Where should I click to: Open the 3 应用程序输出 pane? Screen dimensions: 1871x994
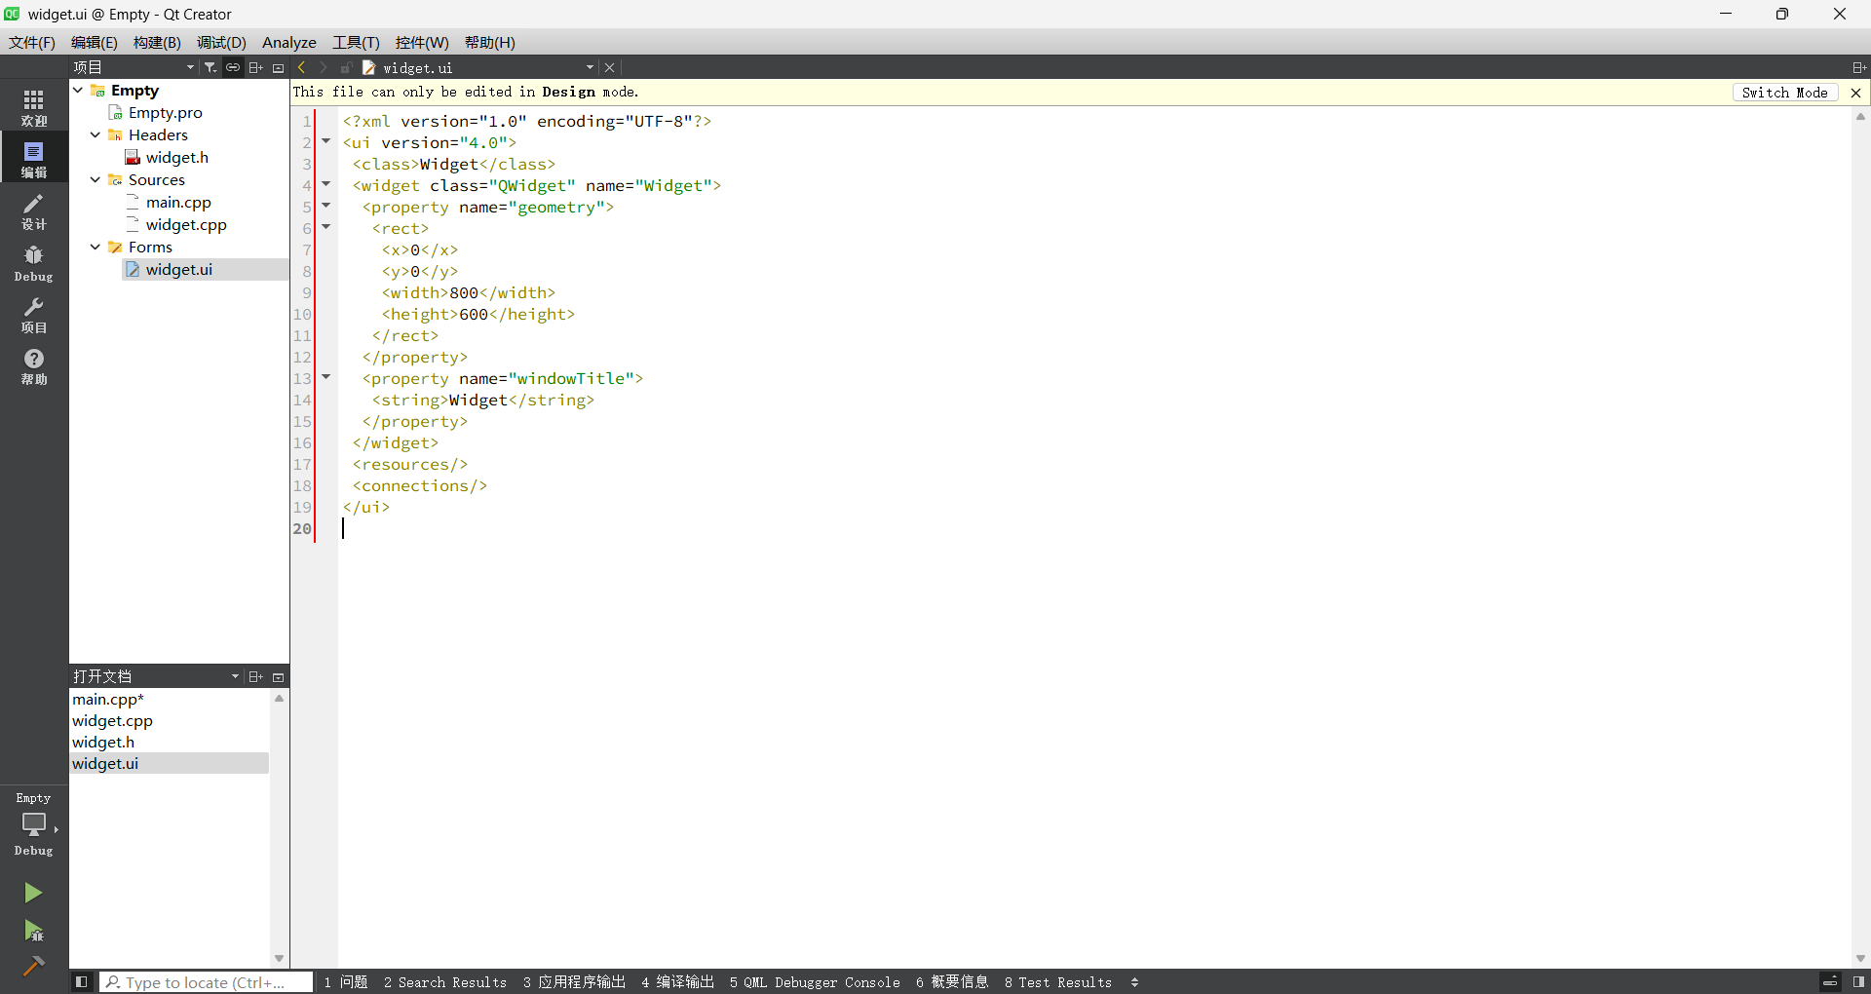(574, 982)
